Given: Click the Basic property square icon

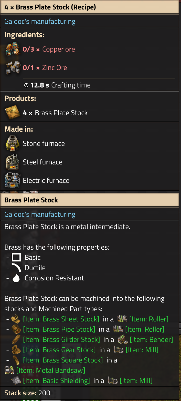Looking at the screenshot, I should click(x=16, y=258).
